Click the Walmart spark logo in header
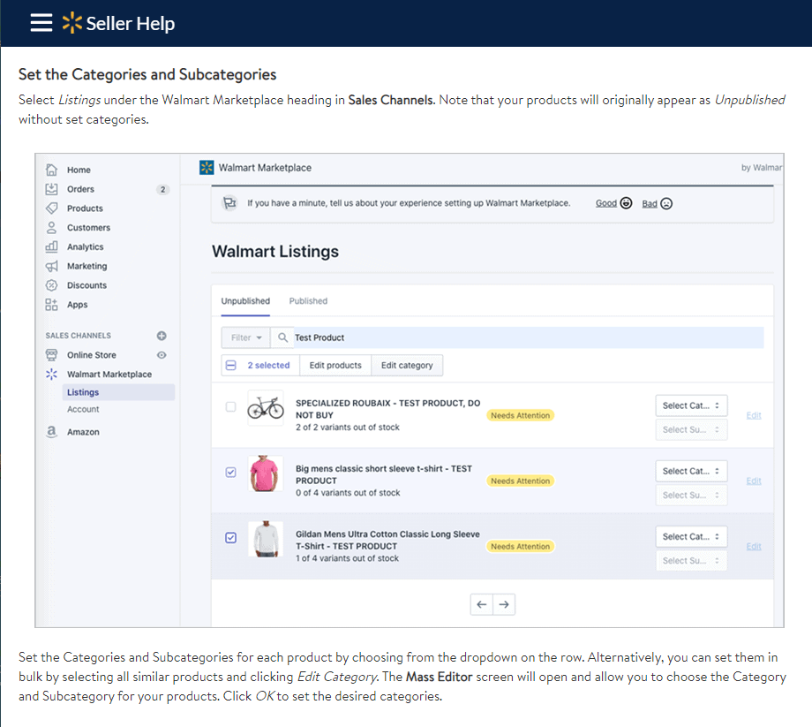 (72, 23)
